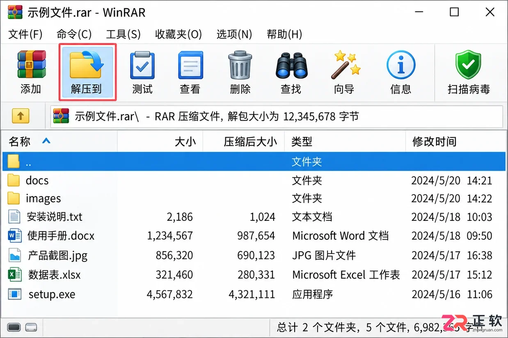Image resolution: width=508 pixels, height=338 pixels.
Task: Click the 信息 (Info) toolbar icon
Action: 401,65
